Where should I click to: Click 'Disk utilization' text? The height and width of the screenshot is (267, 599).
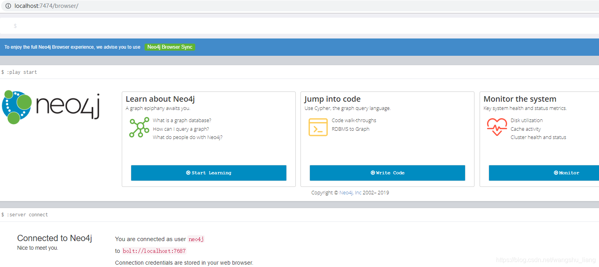[x=527, y=121]
